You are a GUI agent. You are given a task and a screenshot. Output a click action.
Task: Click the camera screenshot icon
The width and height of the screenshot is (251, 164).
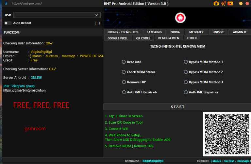coord(216,3)
